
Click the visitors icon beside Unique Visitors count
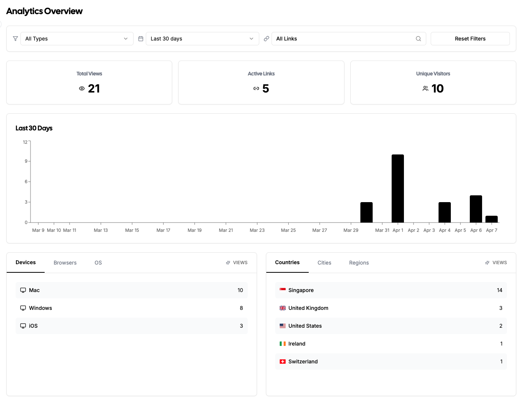click(x=425, y=88)
